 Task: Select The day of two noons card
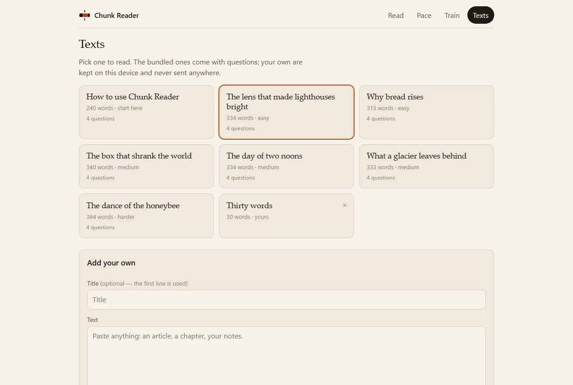[286, 166]
